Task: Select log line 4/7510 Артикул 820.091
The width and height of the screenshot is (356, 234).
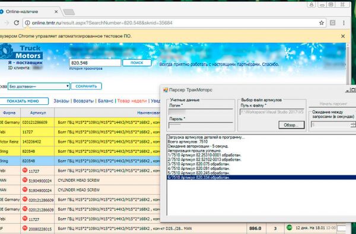Action: 199,169
